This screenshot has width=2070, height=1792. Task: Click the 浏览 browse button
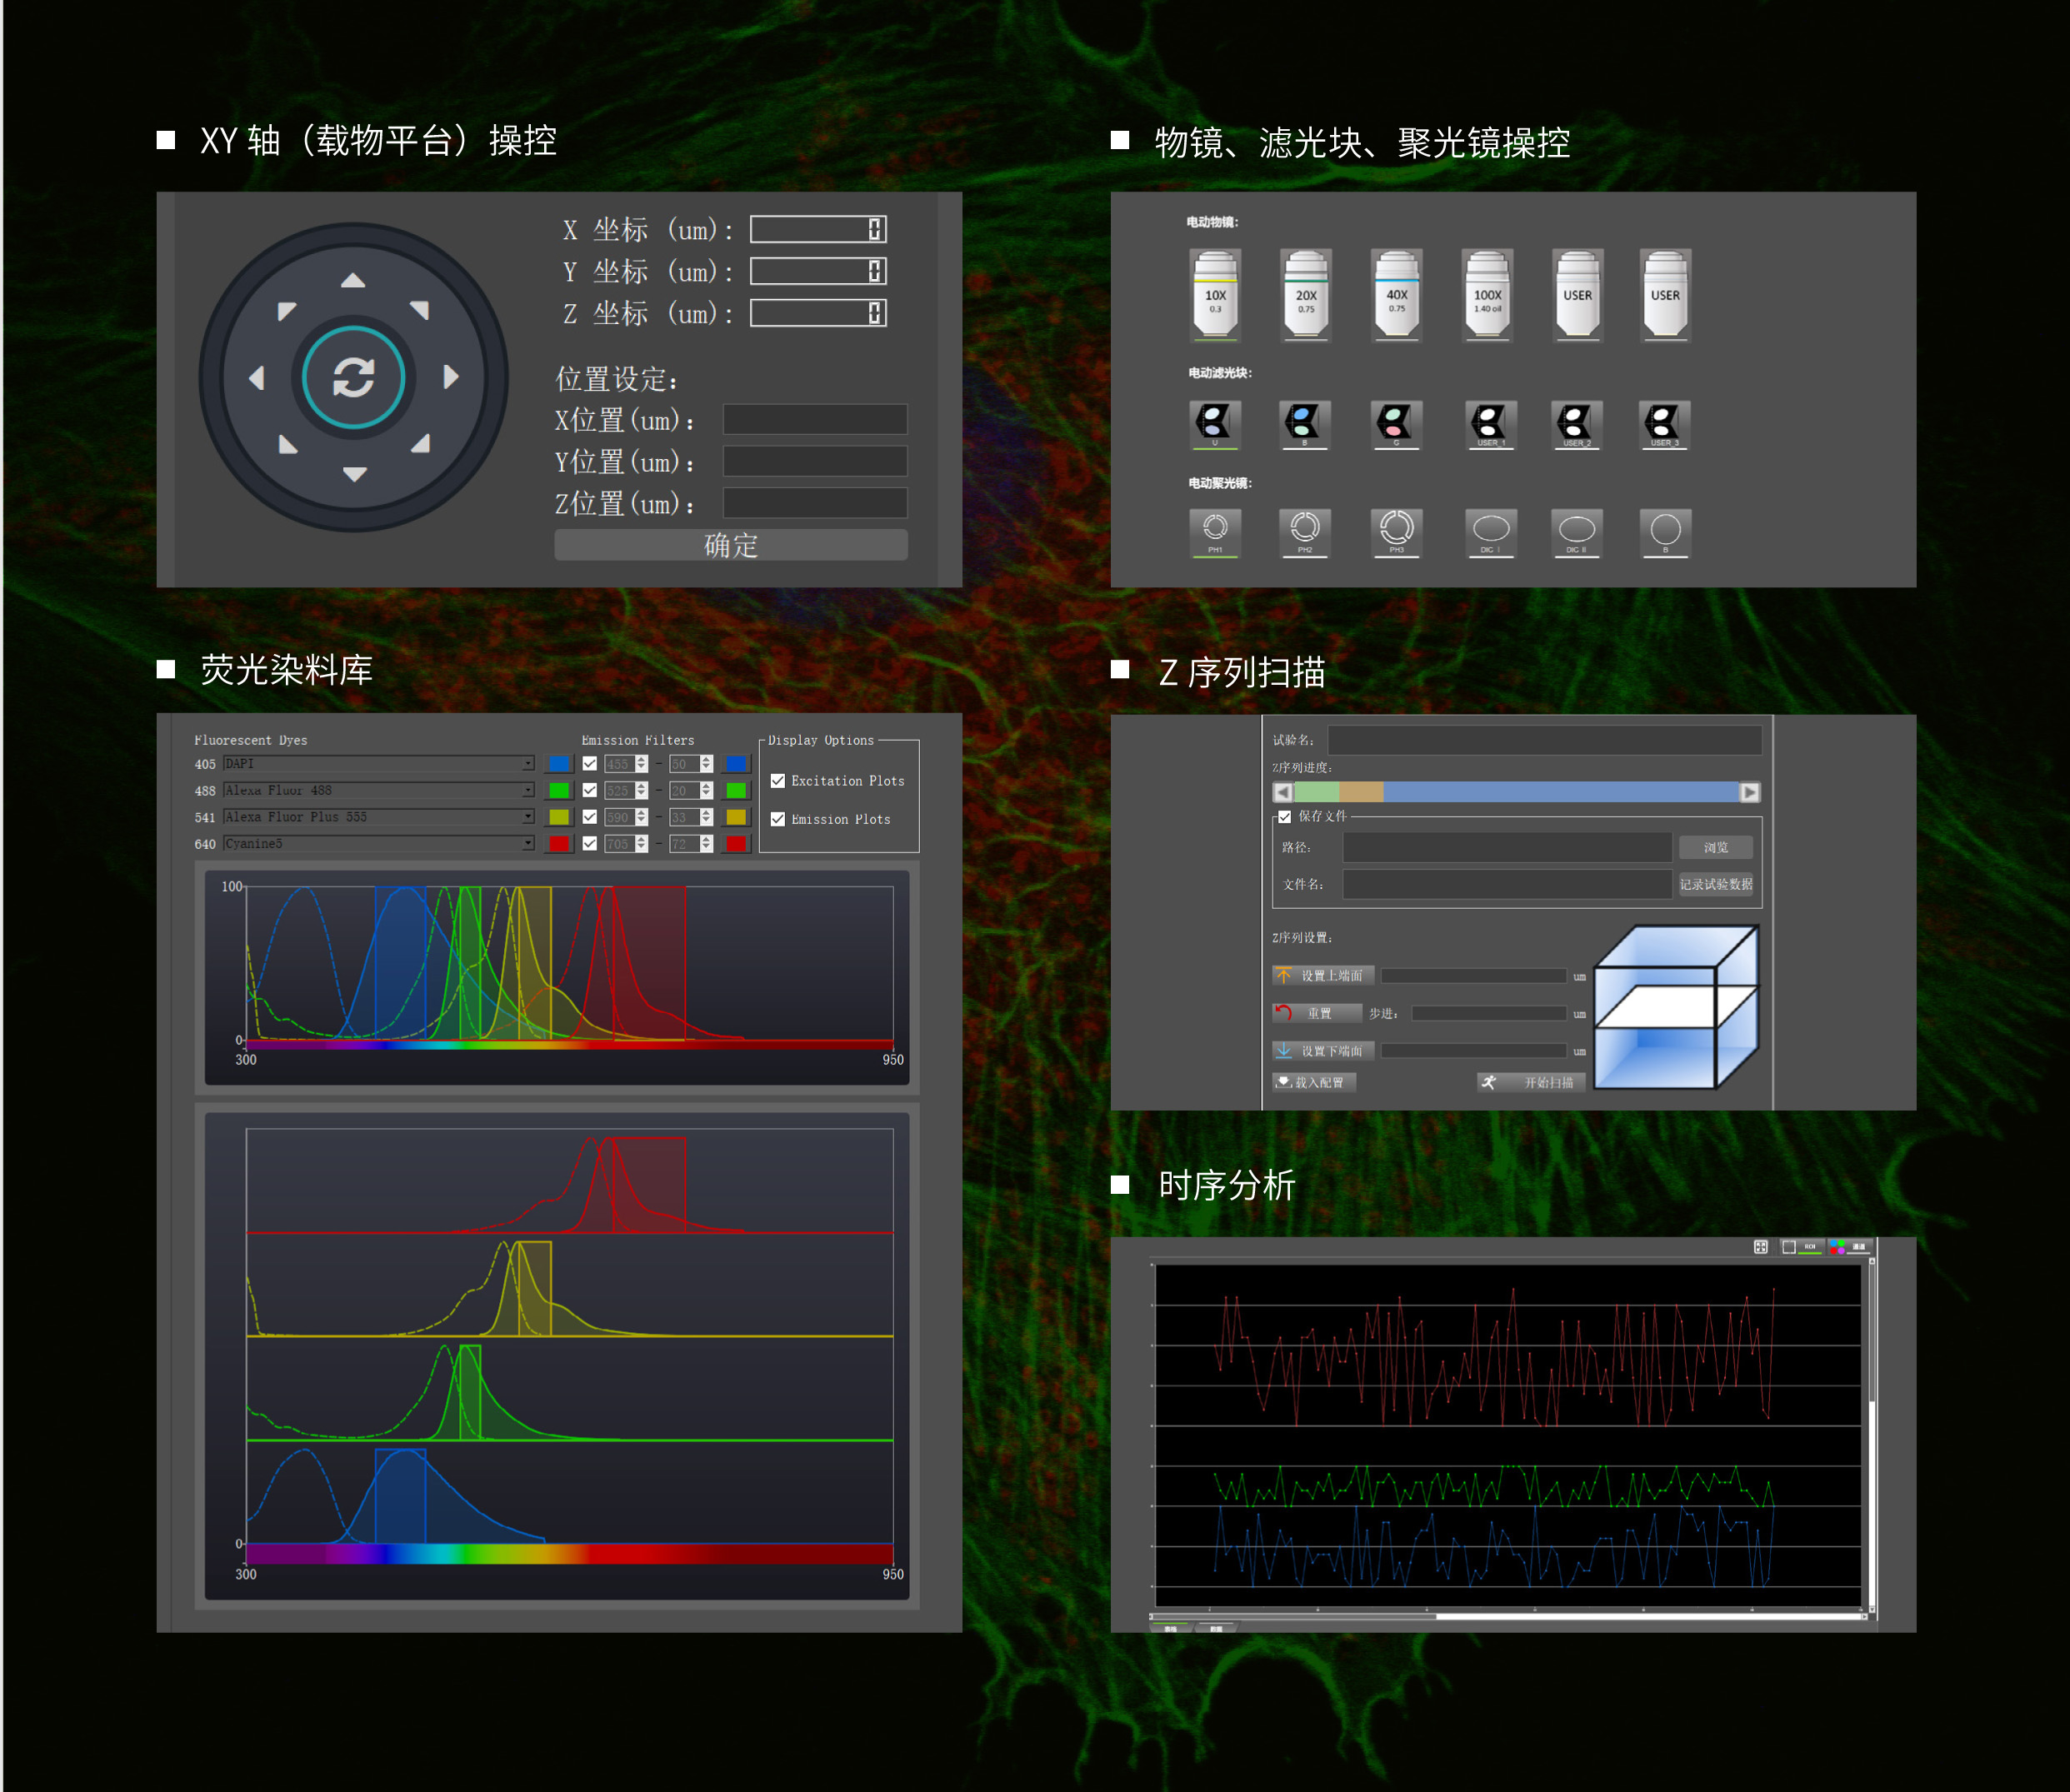pos(1715,847)
